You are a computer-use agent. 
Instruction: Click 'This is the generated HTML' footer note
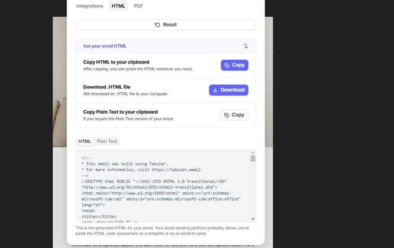point(162,231)
